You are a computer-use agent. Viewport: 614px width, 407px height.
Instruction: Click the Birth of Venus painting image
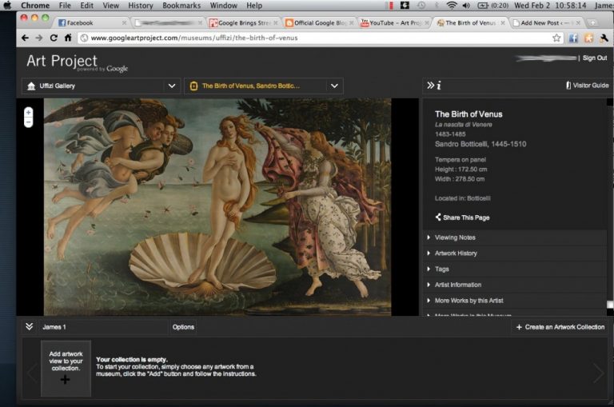point(217,207)
